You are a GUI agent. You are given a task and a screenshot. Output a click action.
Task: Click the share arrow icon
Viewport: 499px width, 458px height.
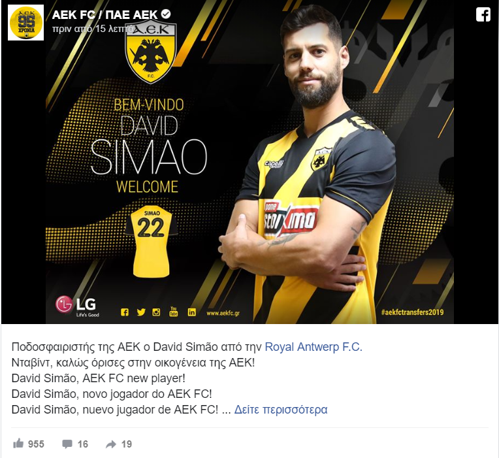point(111,444)
